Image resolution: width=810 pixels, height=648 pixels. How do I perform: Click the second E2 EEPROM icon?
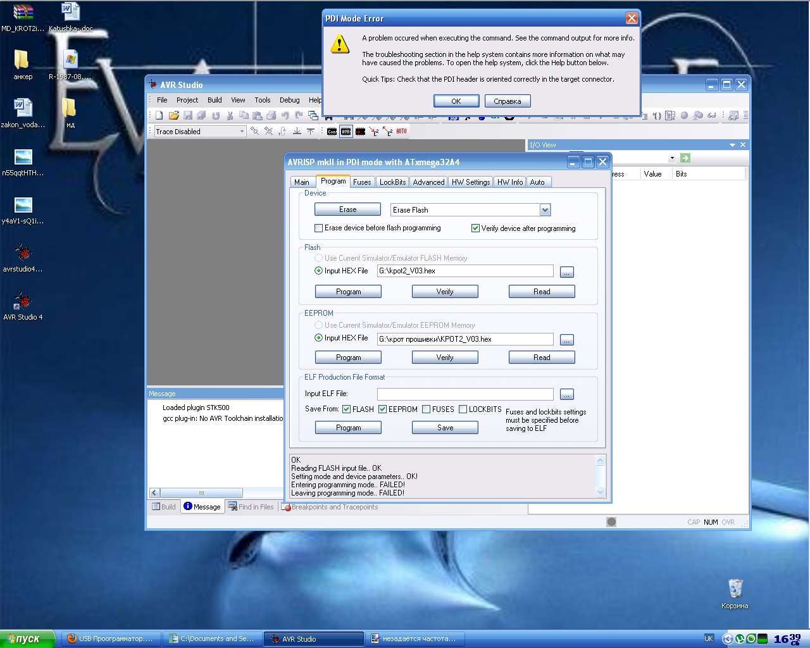point(388,131)
